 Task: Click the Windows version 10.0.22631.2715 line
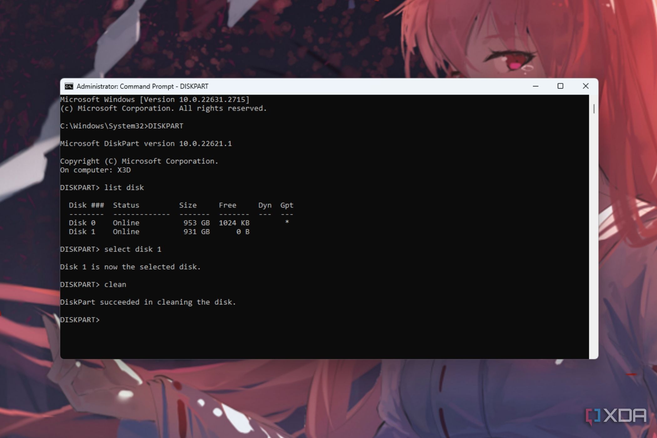[x=155, y=99]
